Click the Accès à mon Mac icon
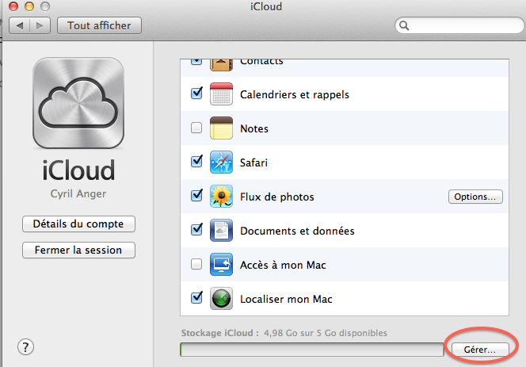The width and height of the screenshot is (526, 367). coord(221,265)
